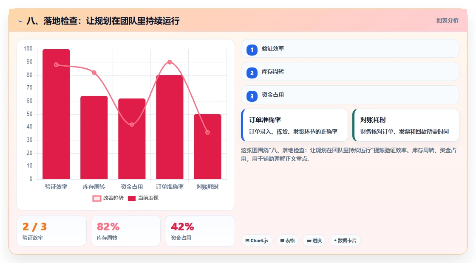Viewport: 476px width, 263px height.
Task: Click the 82% 库存周转 stat card
Action: [x=126, y=231]
